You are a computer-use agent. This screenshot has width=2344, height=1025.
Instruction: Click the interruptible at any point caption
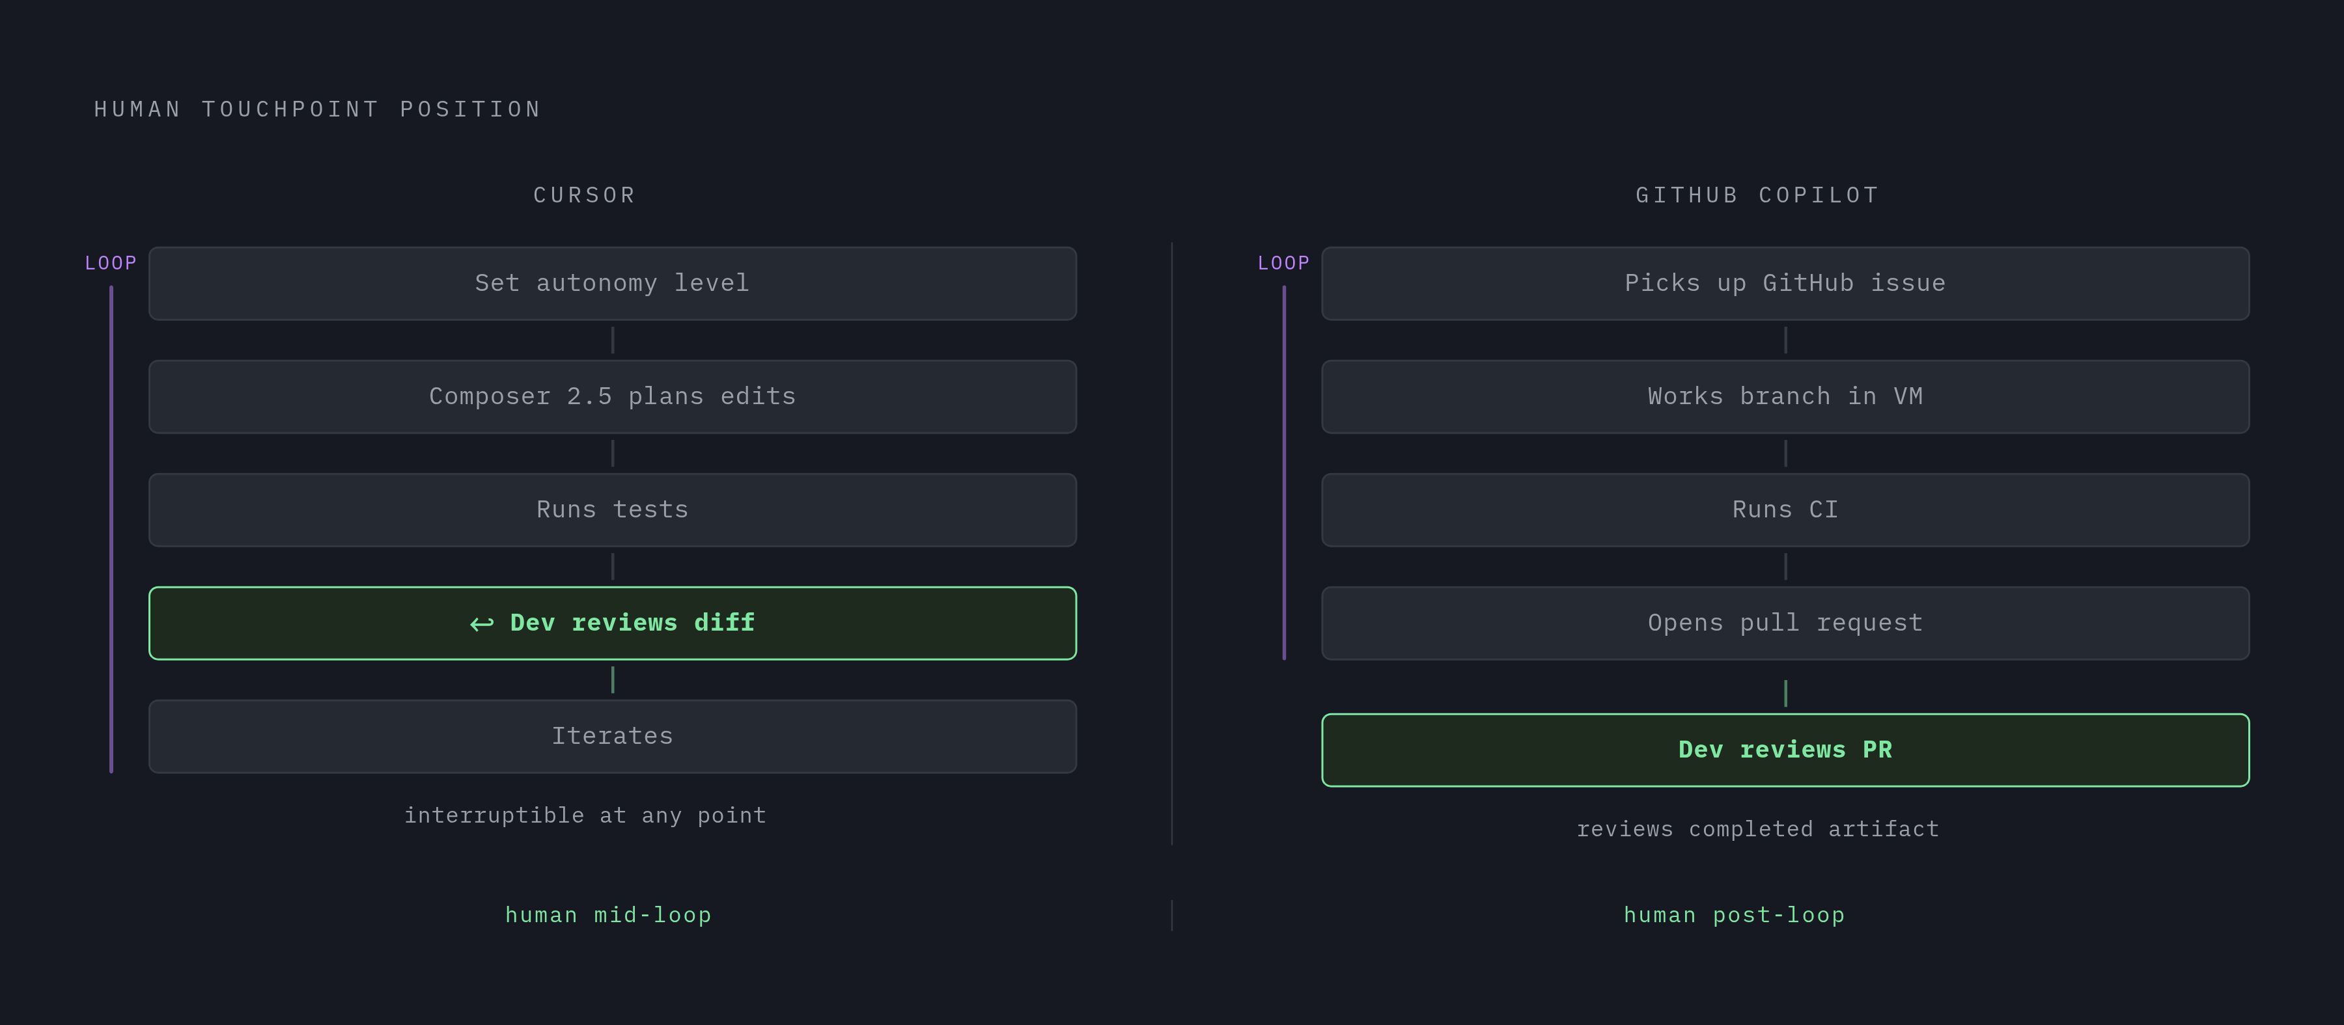(x=585, y=815)
